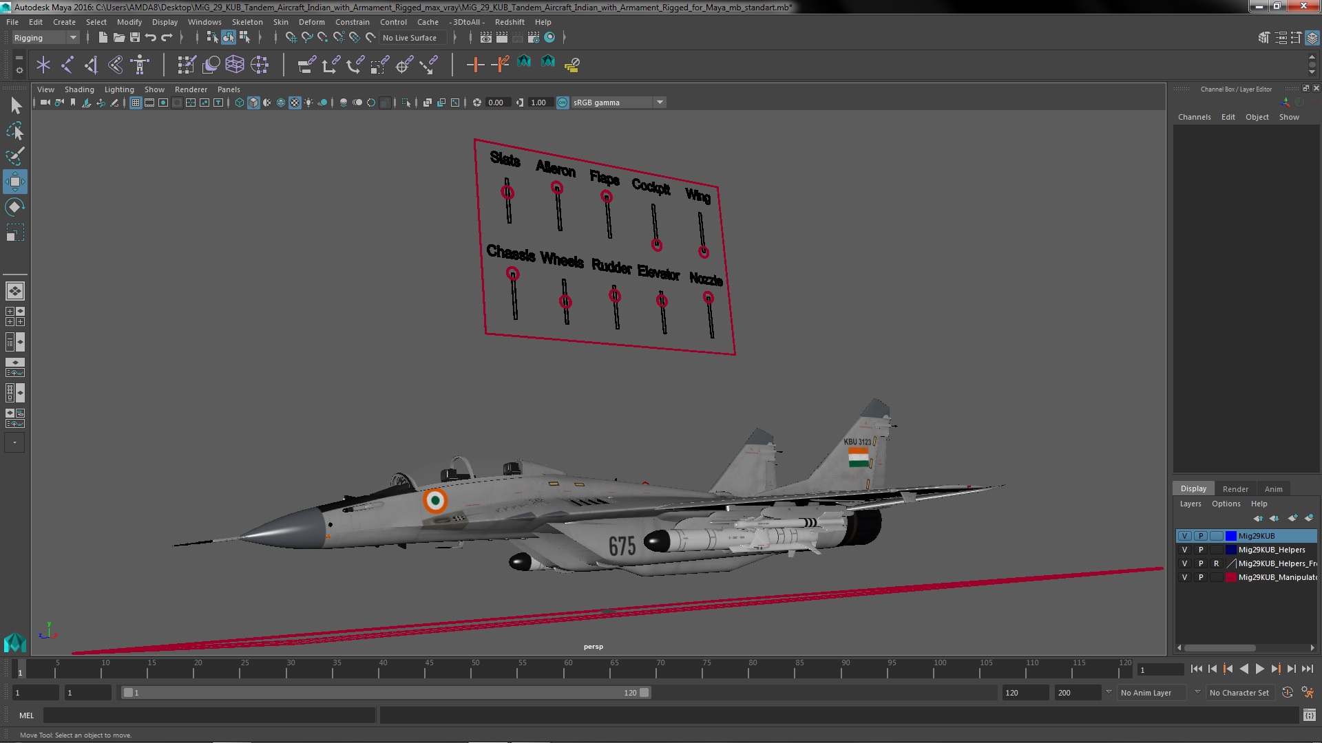Screen dimensions: 1322x743
Task: Switch to the Render layer tab
Action: [1235, 489]
